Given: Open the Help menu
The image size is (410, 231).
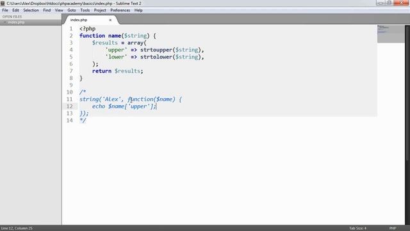Looking at the screenshot, I should [x=138, y=10].
